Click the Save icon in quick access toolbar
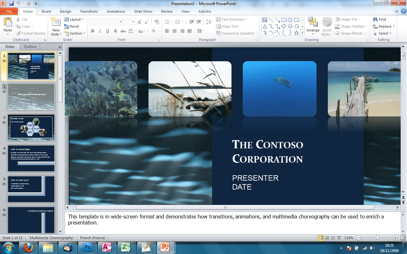 pos(11,3)
